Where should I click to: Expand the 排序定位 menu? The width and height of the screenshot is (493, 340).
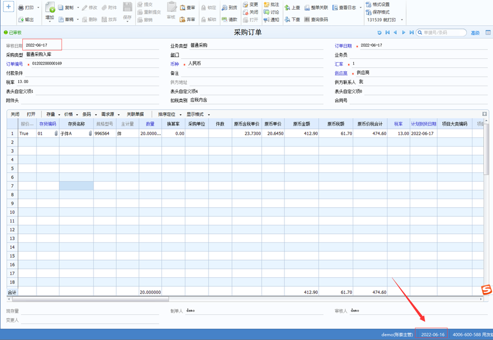pyautogui.click(x=181, y=115)
